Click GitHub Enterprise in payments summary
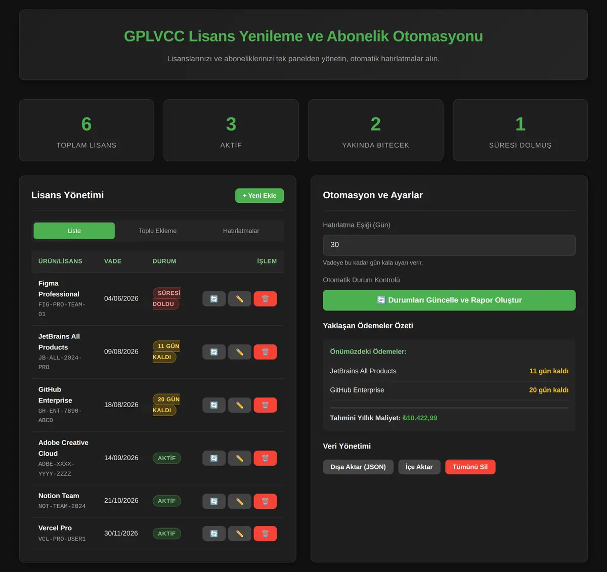 [x=357, y=390]
